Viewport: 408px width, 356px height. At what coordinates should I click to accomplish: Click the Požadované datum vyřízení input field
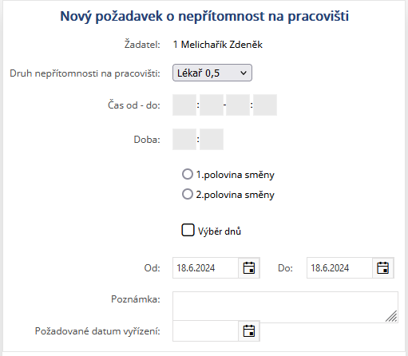click(205, 331)
